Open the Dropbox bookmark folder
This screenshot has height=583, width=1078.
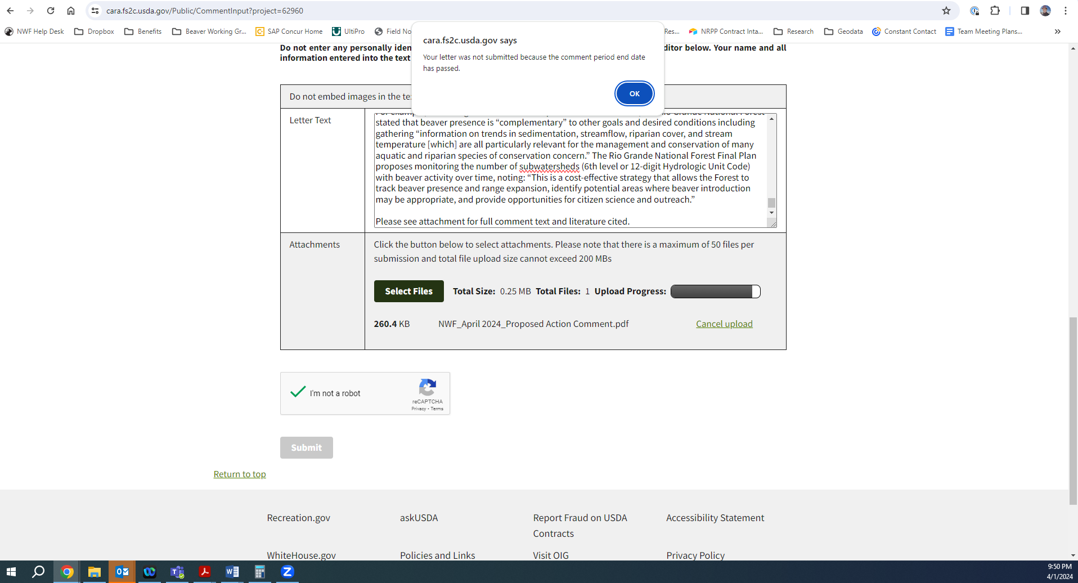[x=94, y=32]
